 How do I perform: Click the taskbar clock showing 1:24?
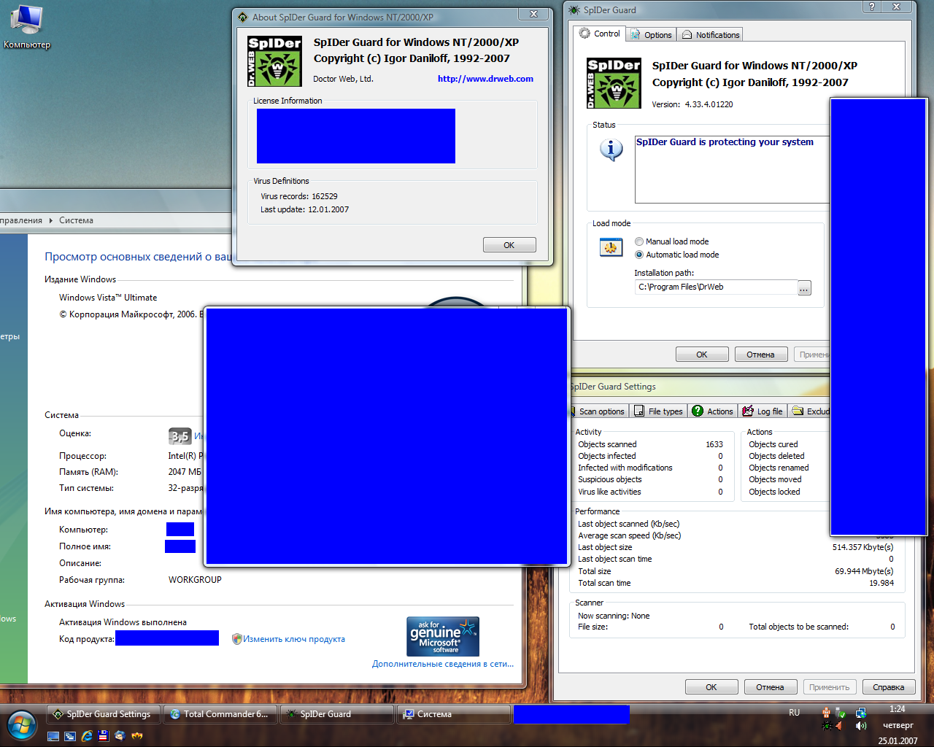tap(898, 709)
